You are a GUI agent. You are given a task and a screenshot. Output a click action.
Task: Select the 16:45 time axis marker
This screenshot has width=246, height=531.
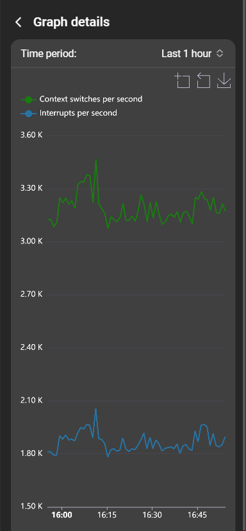click(x=197, y=515)
